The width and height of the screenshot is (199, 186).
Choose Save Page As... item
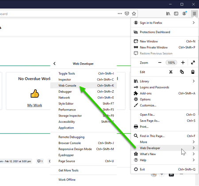[165, 121]
